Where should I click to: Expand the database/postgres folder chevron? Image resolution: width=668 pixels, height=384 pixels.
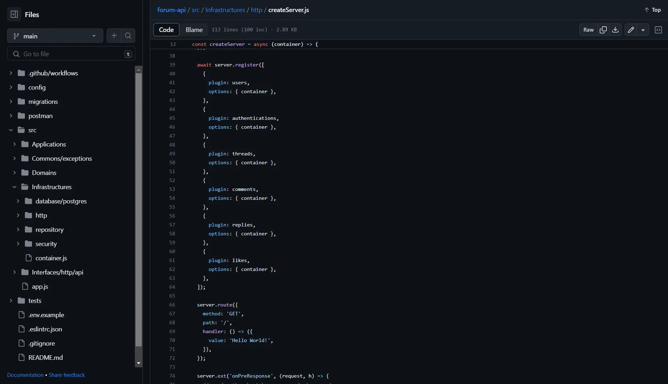pos(18,201)
